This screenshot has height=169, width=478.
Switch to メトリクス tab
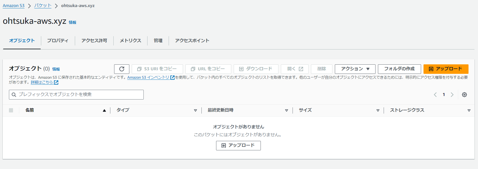pos(130,41)
